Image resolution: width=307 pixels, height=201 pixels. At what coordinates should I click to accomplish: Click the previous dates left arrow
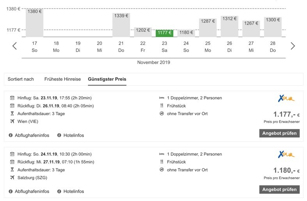14,46
